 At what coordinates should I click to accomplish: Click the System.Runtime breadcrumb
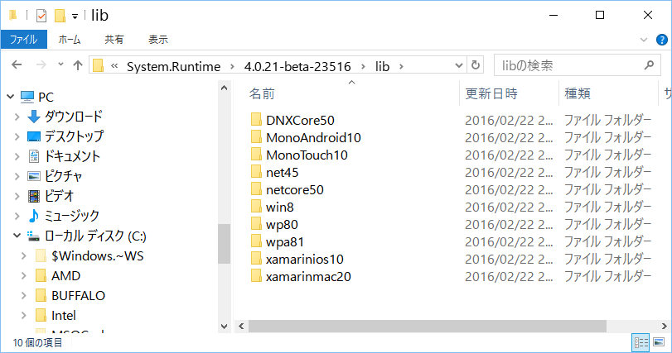pos(173,66)
